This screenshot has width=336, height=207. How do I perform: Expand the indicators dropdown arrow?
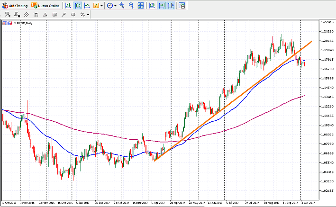(x=101, y=6)
